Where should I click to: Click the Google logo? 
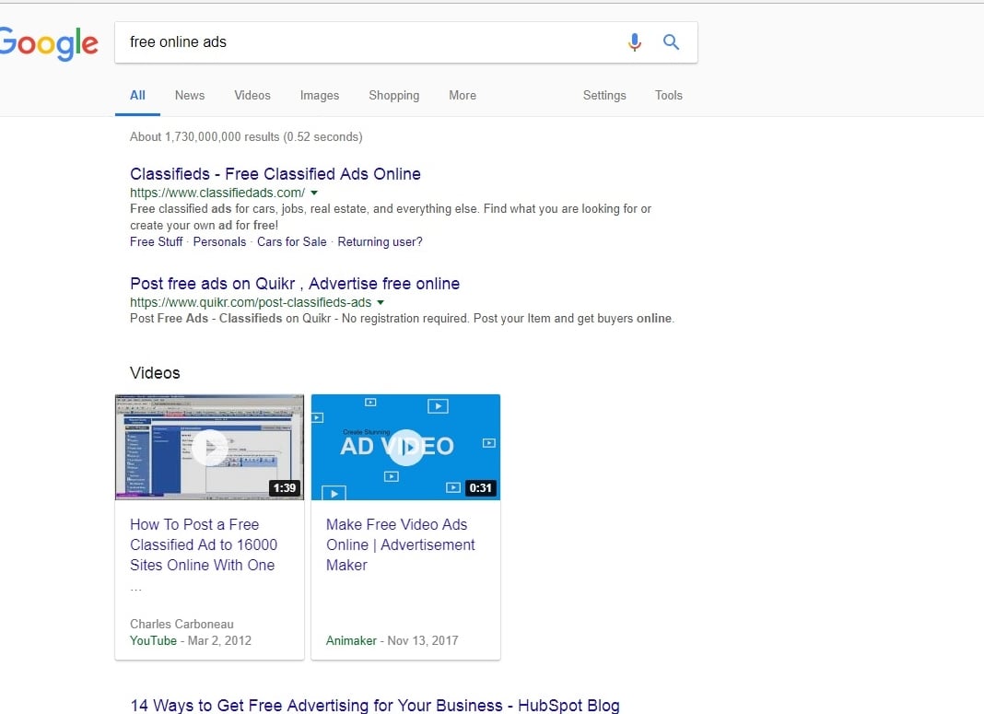48,43
